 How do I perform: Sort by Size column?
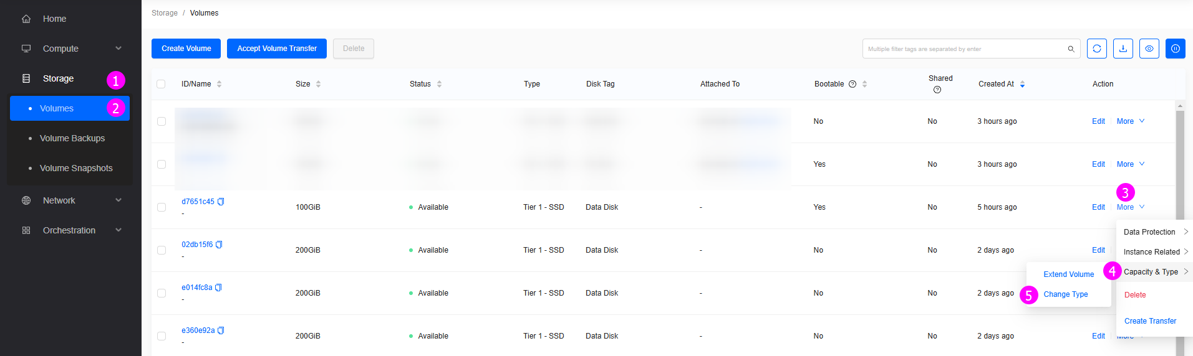318,84
